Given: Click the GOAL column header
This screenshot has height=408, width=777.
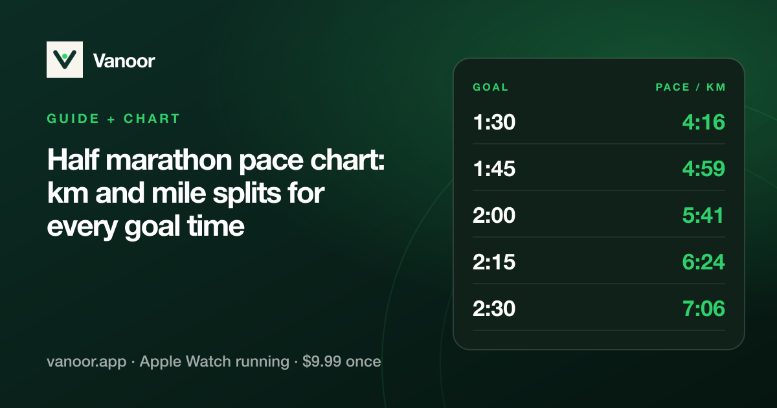Looking at the screenshot, I should (491, 87).
